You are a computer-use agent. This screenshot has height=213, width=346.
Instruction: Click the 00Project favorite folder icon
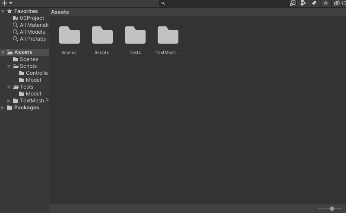pyautogui.click(x=16, y=18)
